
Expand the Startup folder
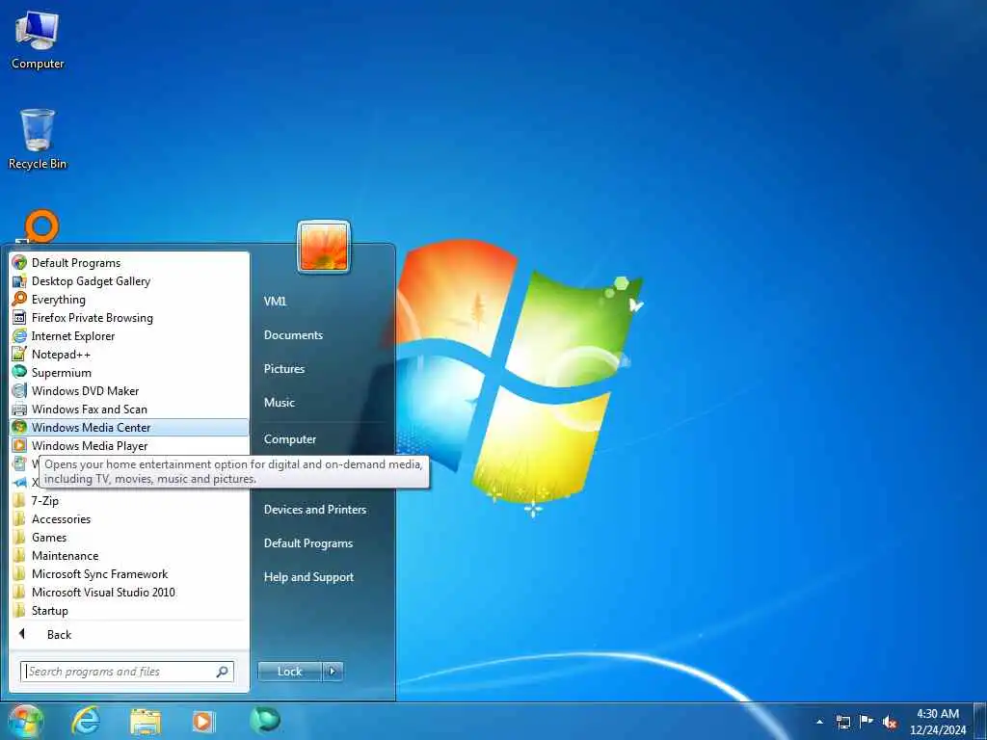pyautogui.click(x=129, y=610)
